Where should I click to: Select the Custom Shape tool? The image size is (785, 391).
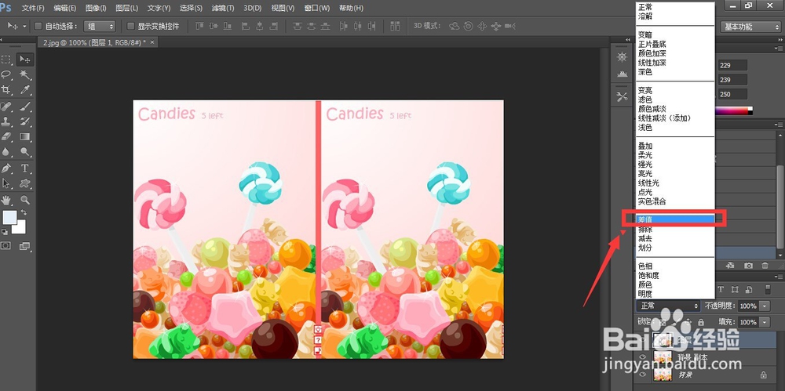tap(24, 183)
